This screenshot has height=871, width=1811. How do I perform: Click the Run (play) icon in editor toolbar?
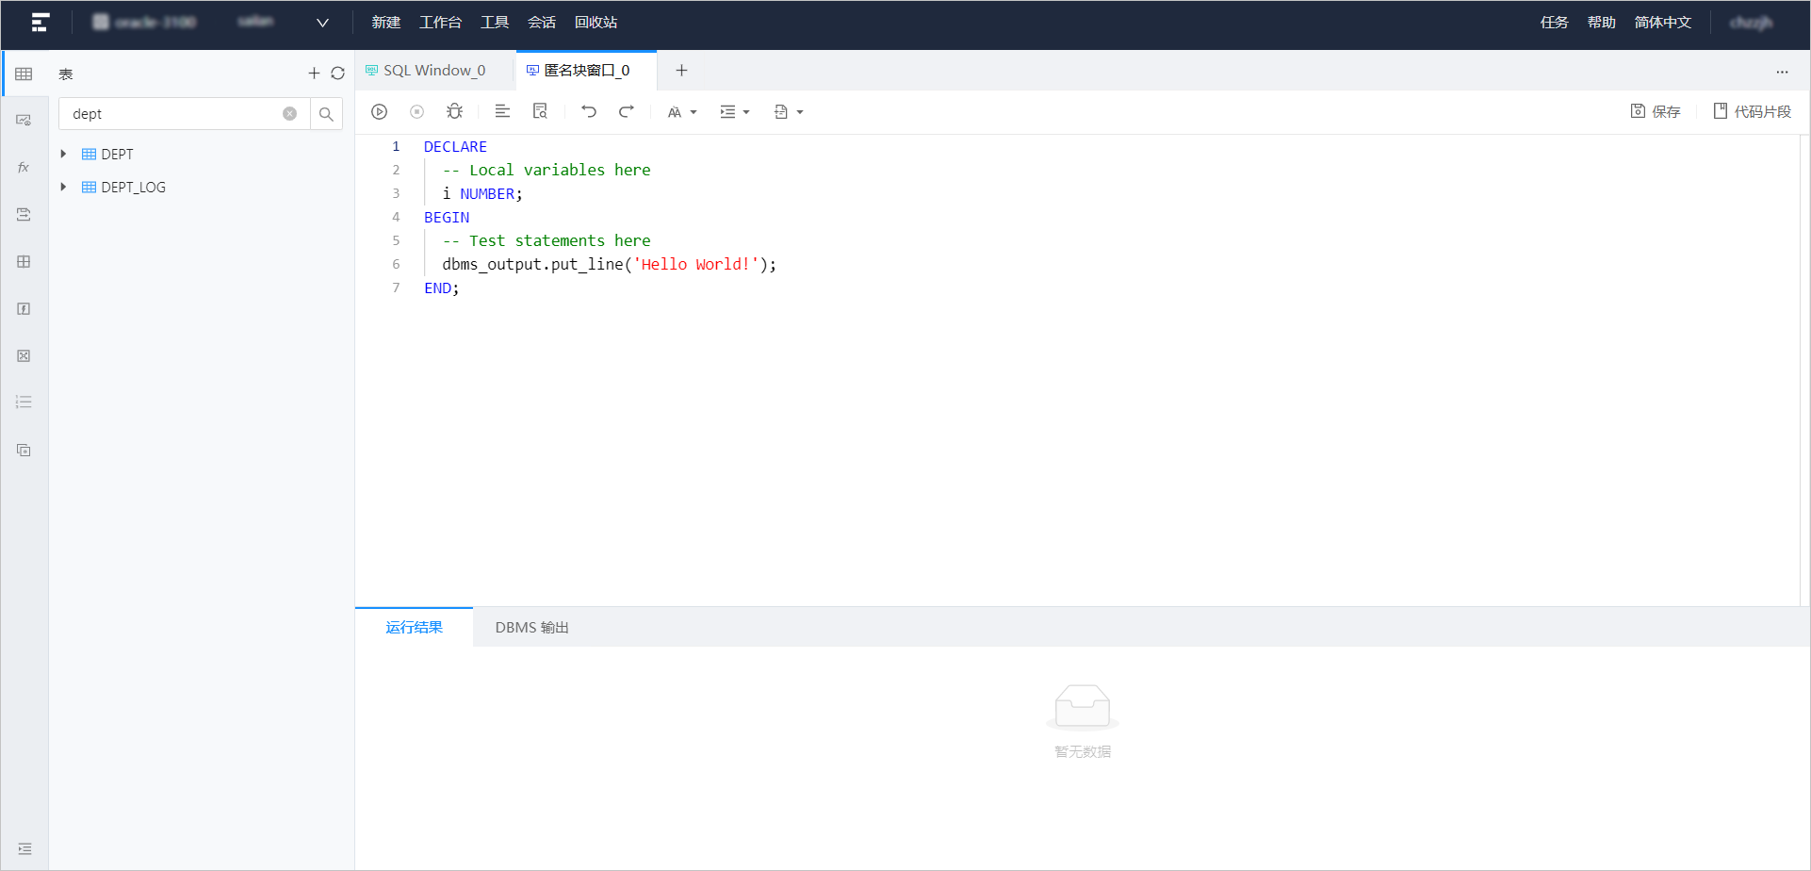tap(379, 112)
